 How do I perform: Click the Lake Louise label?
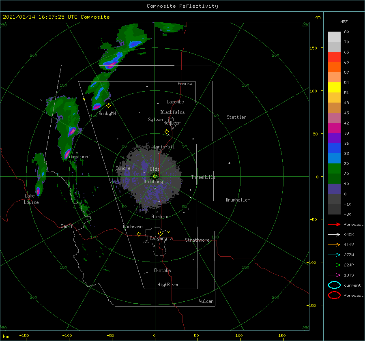31,199
